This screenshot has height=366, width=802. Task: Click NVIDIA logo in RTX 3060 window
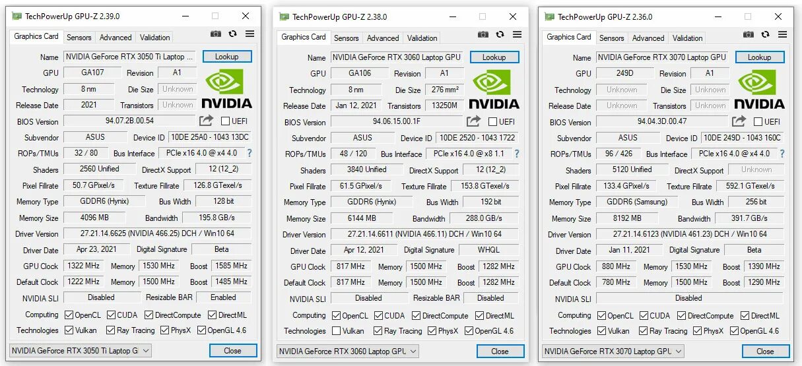pos(494,90)
